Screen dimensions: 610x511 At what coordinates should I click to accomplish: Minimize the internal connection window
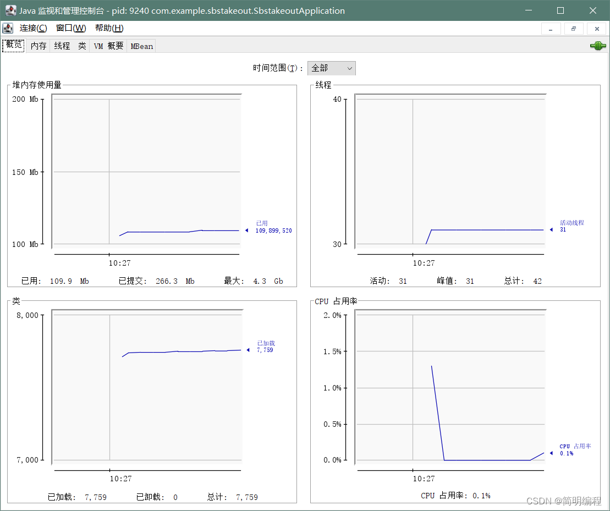point(551,29)
